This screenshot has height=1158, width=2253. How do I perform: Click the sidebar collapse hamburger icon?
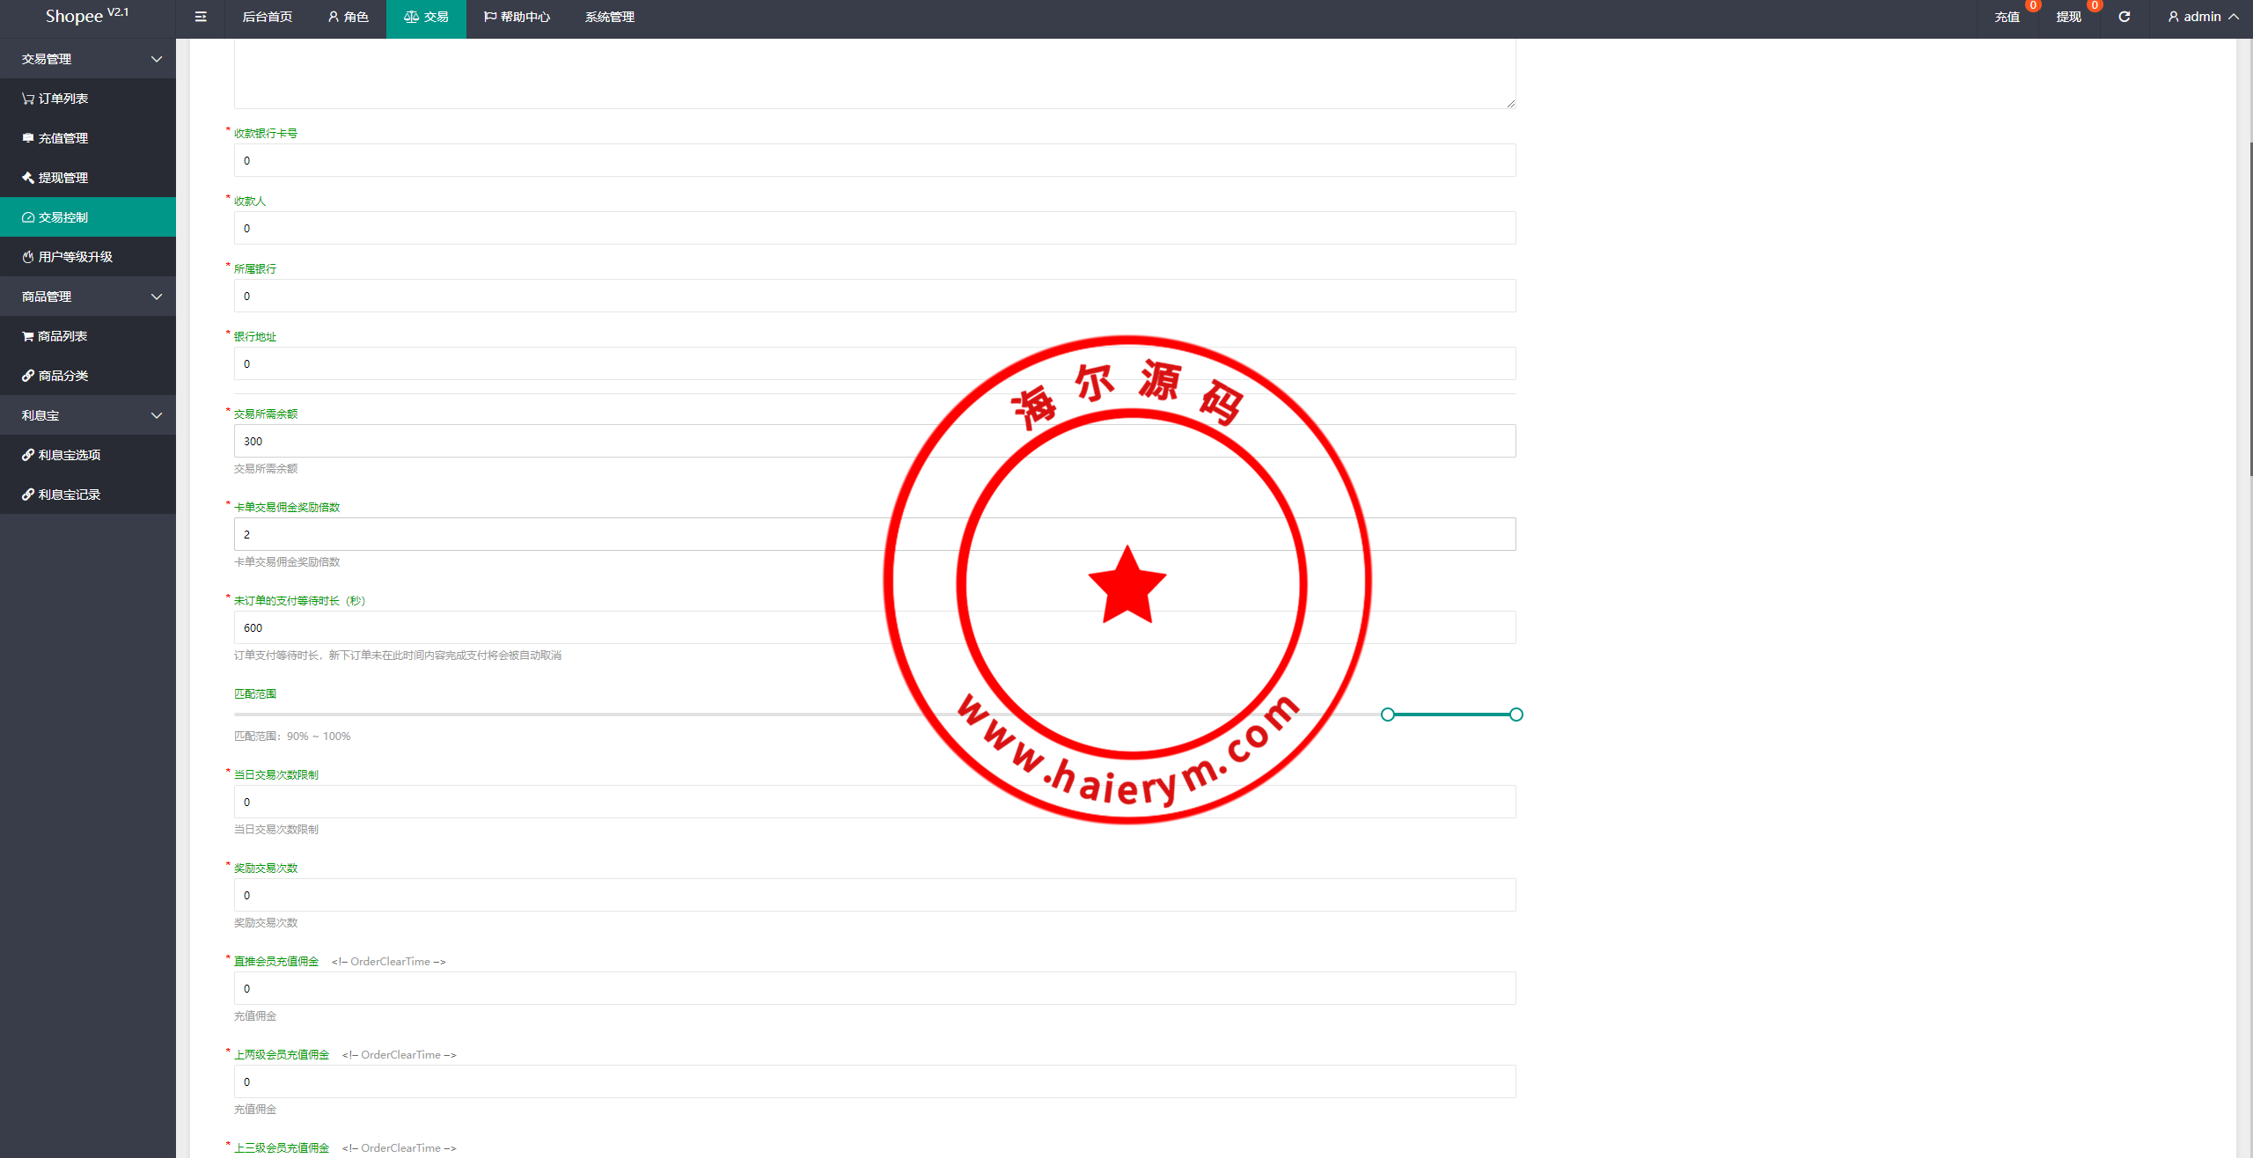(201, 17)
